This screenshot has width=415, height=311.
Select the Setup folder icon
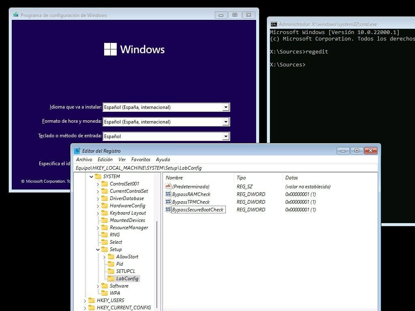[x=105, y=249]
